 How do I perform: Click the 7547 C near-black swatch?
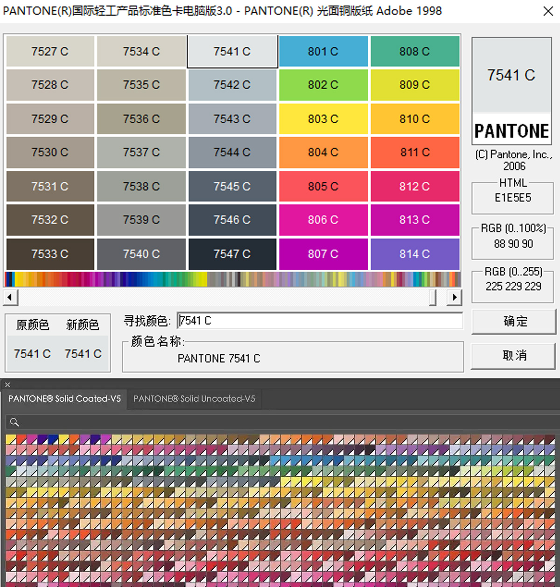coord(232,254)
